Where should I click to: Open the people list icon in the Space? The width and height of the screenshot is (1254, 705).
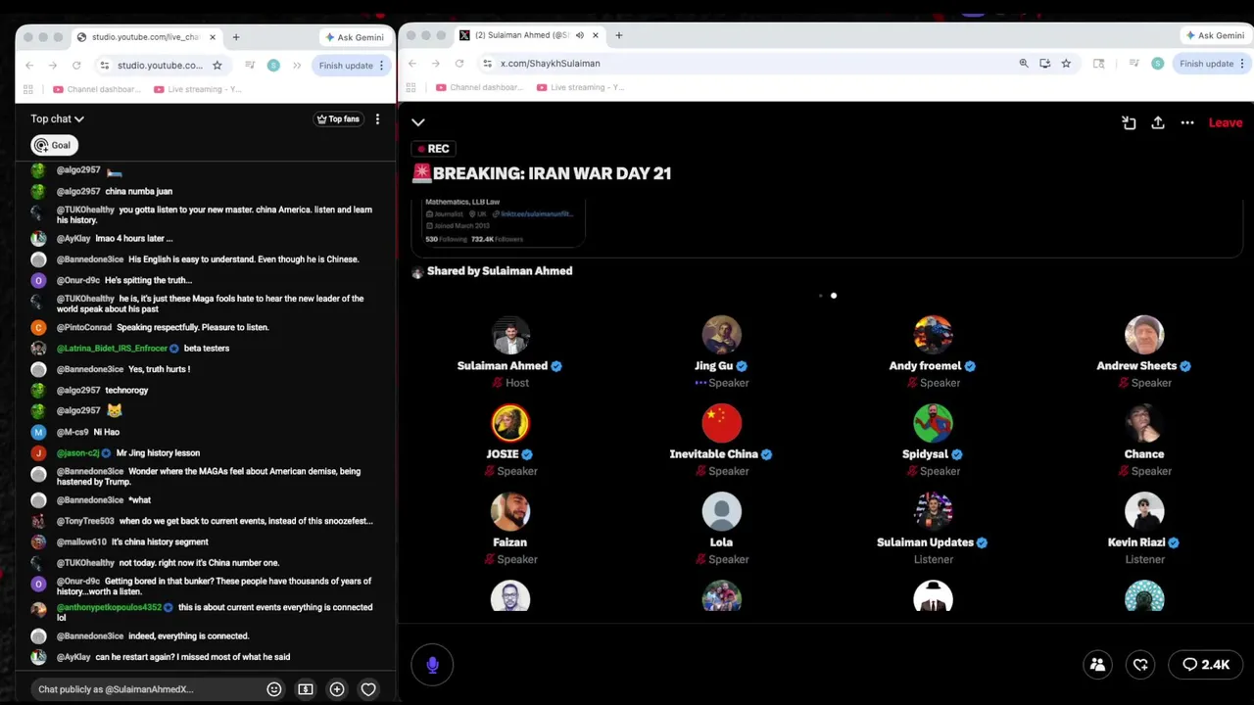click(x=1097, y=665)
